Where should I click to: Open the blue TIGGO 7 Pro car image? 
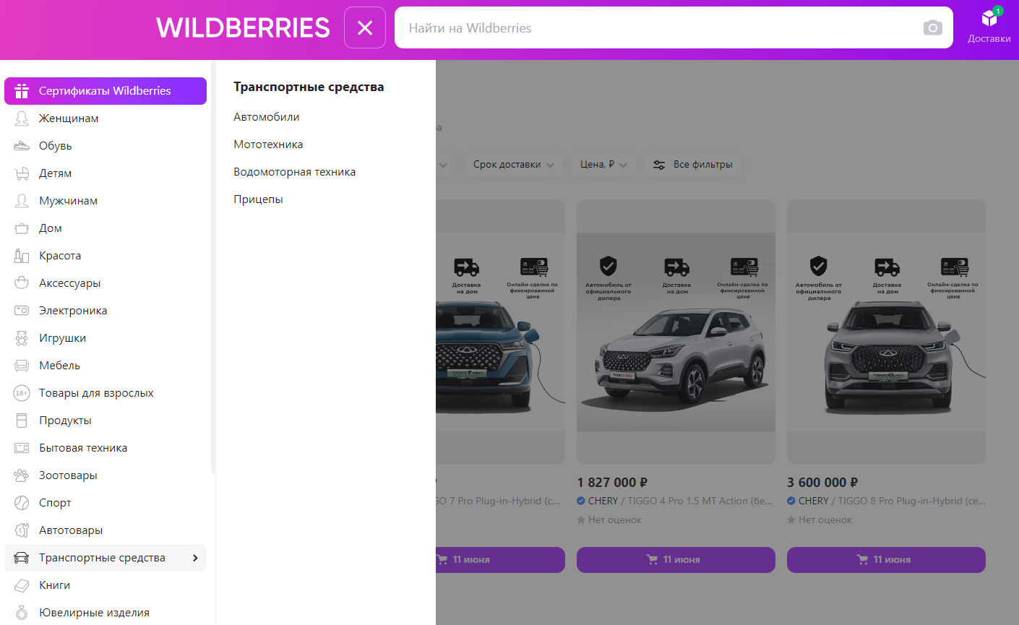[500, 332]
